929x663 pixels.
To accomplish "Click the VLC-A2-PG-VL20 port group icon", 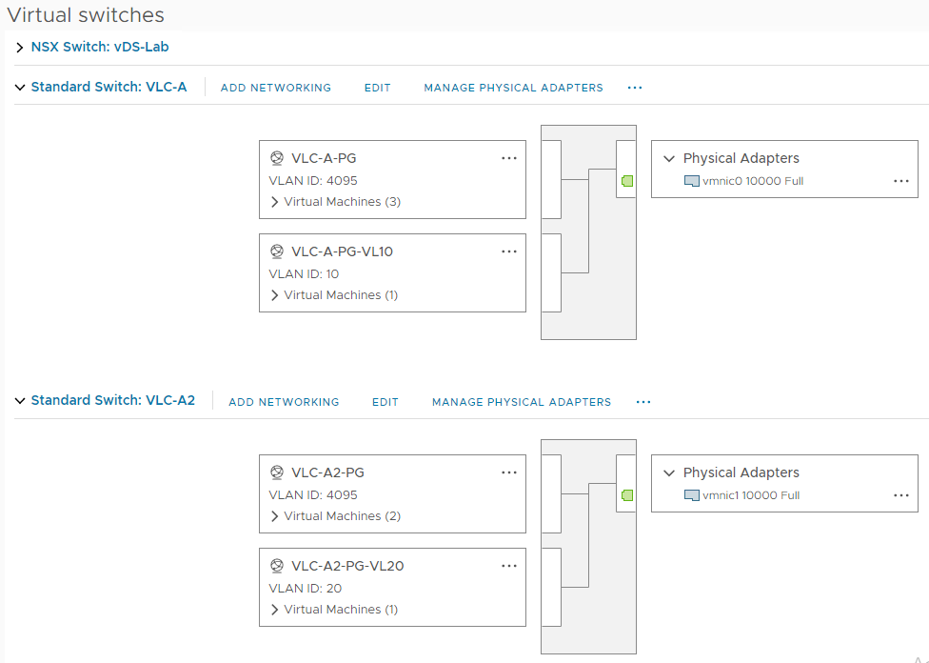I will coord(277,566).
